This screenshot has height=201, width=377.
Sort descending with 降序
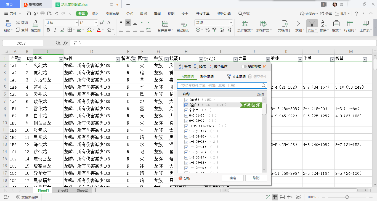[200, 67]
